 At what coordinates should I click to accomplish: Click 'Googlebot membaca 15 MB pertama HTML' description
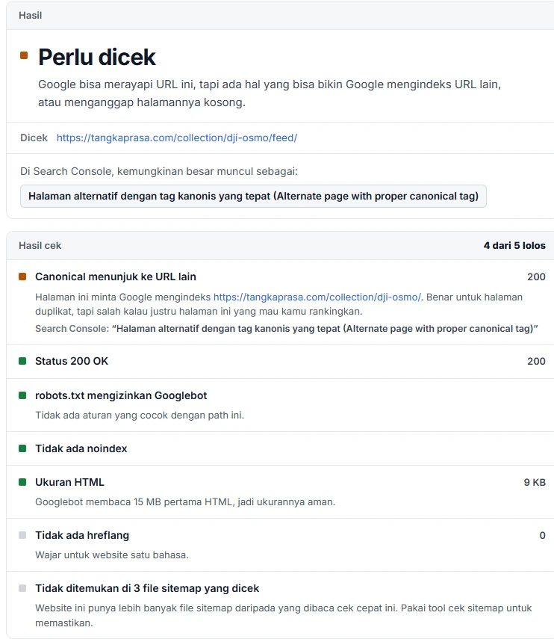tap(185, 501)
